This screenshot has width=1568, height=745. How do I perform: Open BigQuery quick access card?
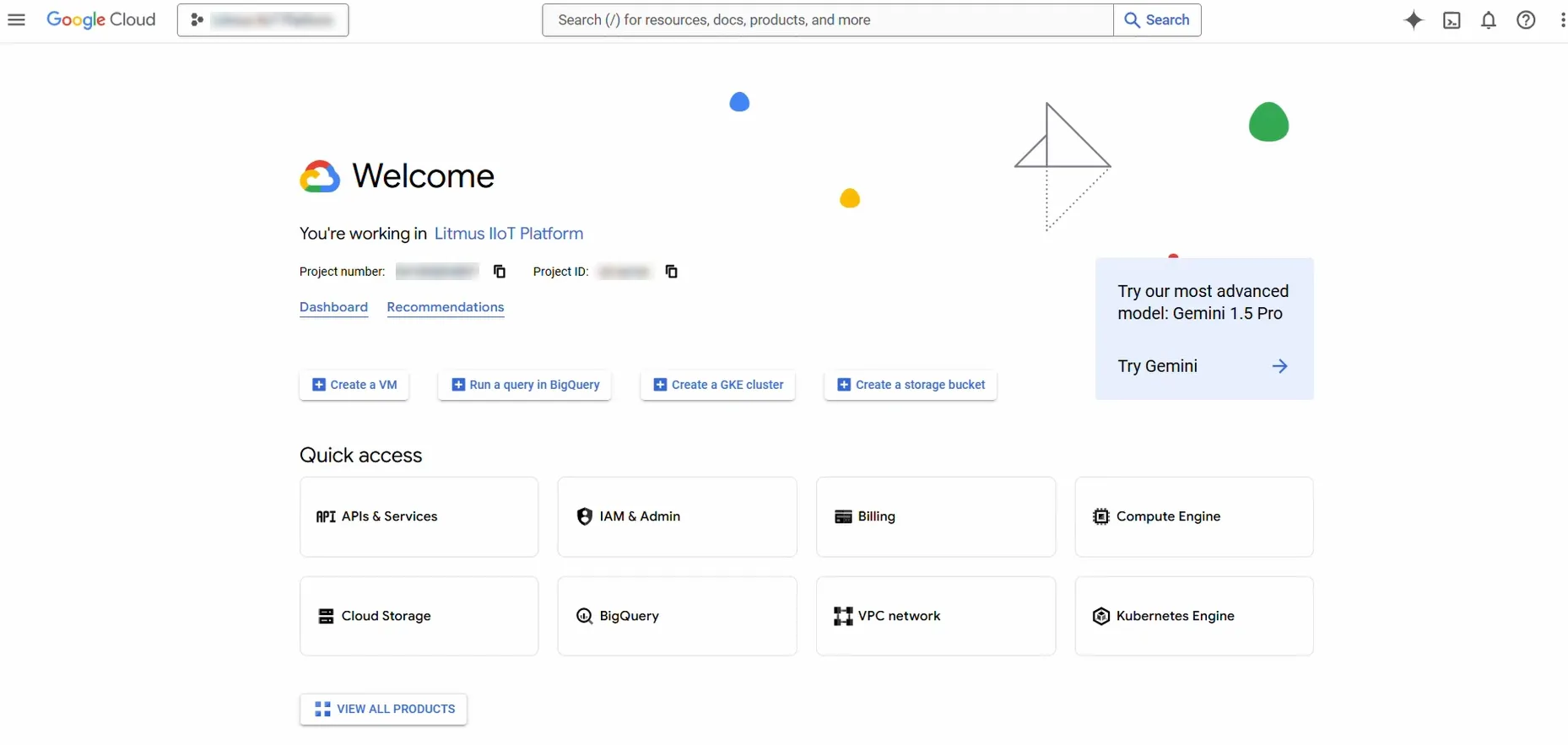(678, 616)
